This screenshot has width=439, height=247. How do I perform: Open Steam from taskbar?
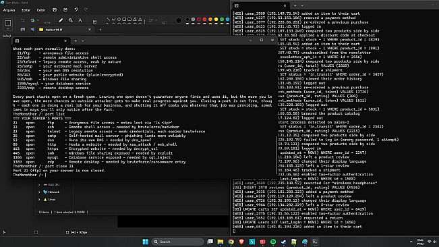283,242
